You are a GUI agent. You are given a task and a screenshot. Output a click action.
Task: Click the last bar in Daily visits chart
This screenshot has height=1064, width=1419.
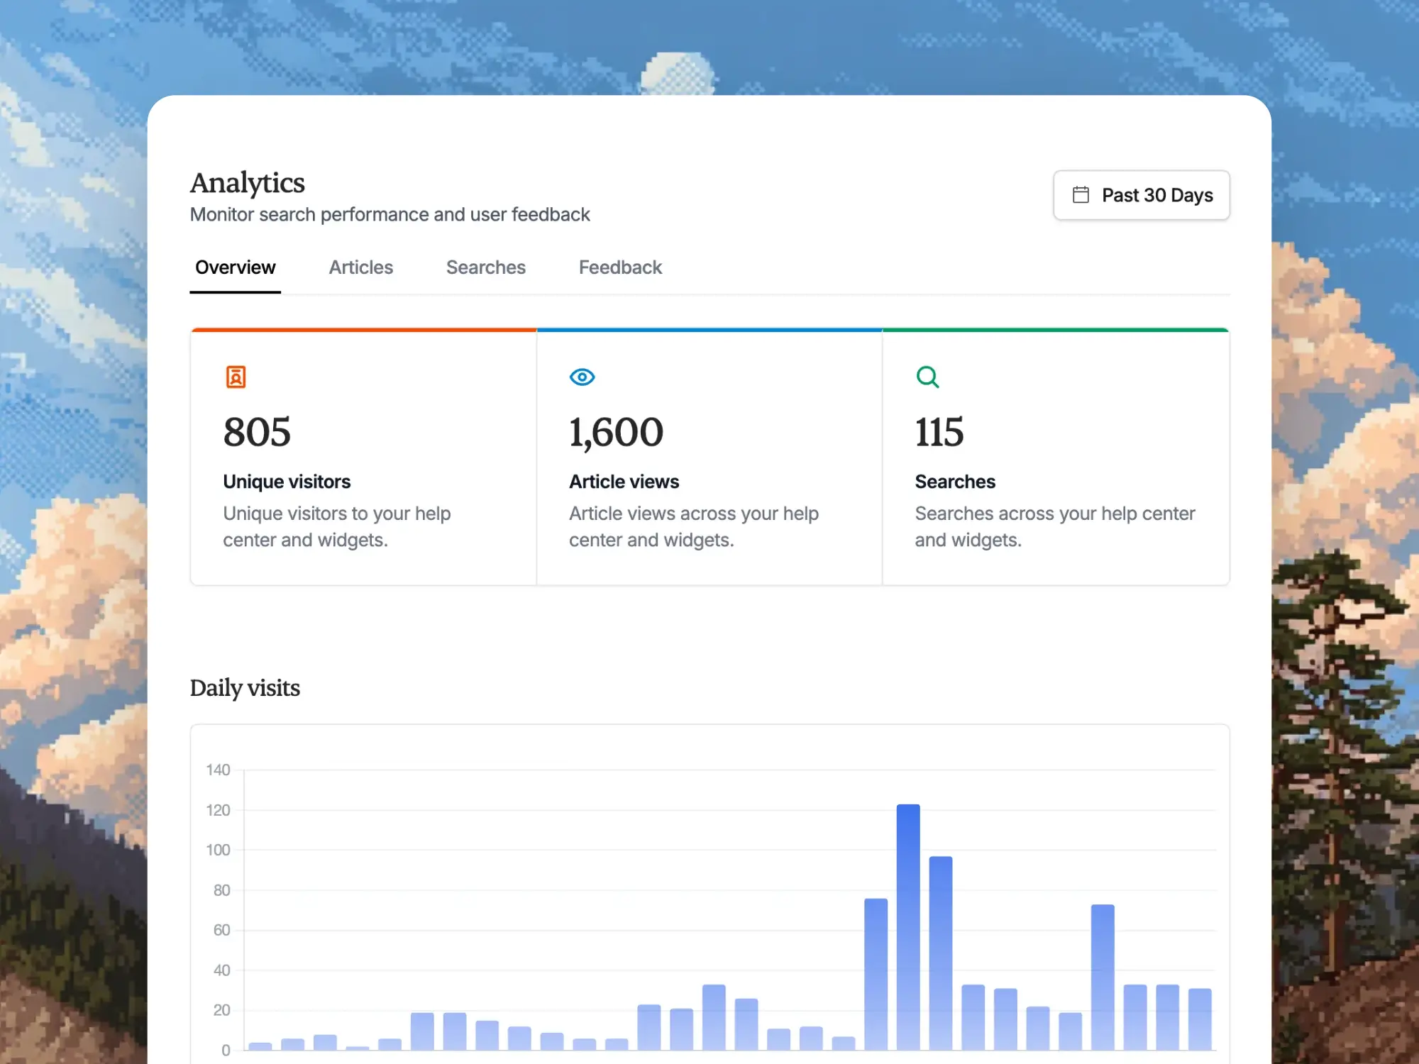point(1200,1019)
